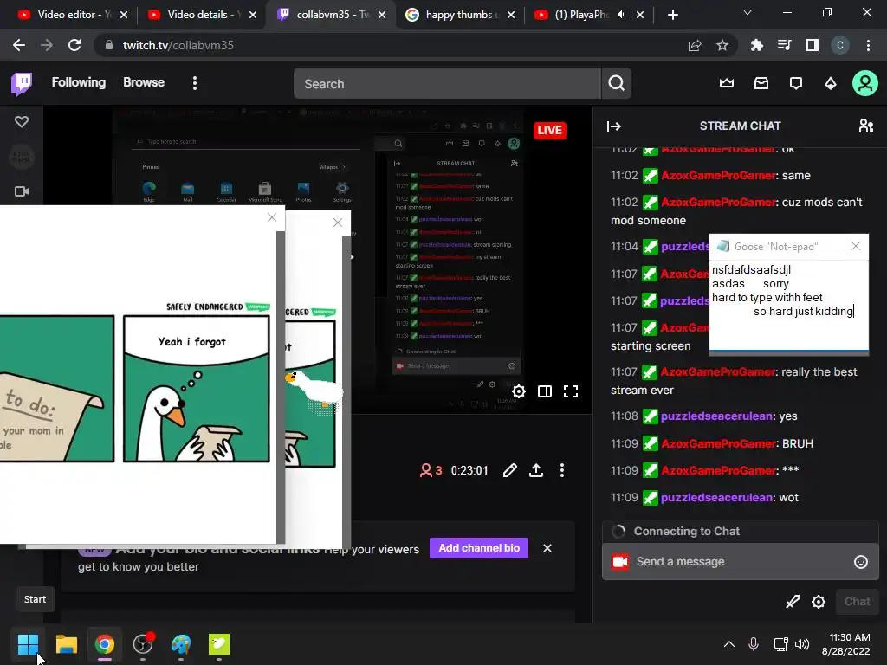887x665 pixels.
Task: Click the Twitch search input field
Action: [447, 84]
